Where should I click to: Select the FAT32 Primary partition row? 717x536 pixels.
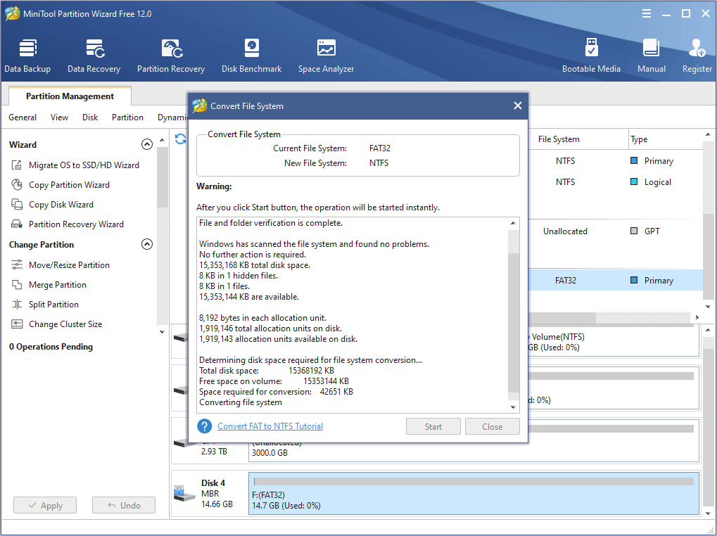pos(615,280)
